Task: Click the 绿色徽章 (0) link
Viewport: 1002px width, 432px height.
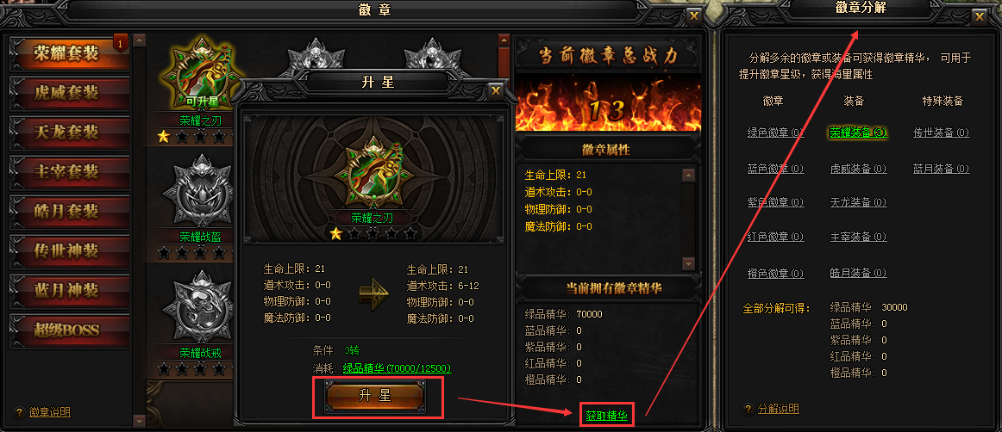Action: pyautogui.click(x=775, y=133)
